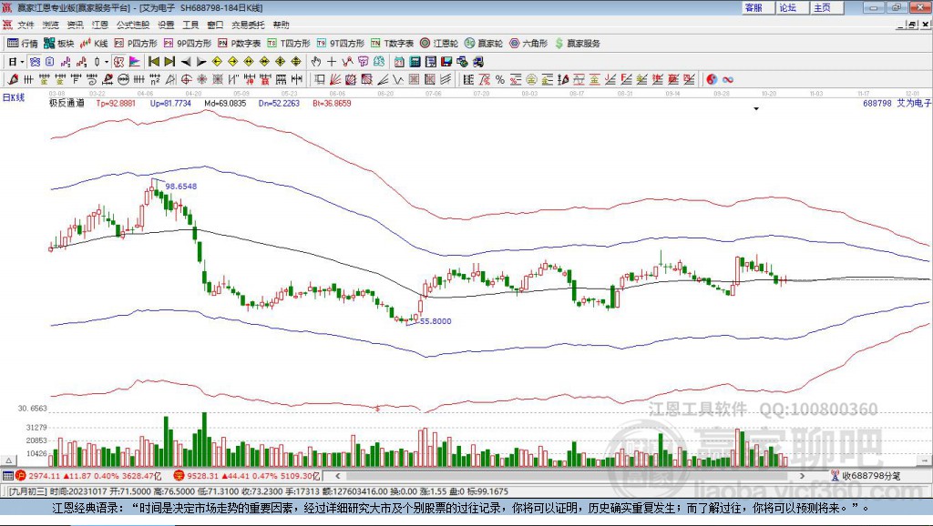Toggle the highlighted blue pattern toolbar button
Screen dimensions: 933x526
36,62
